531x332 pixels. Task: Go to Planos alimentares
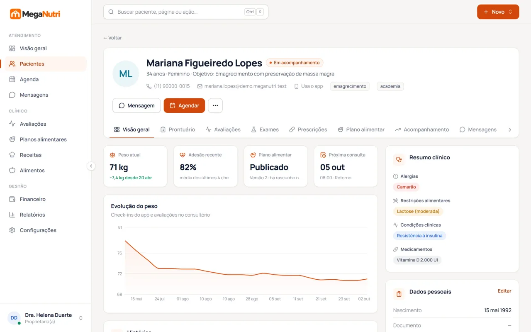click(x=46, y=139)
